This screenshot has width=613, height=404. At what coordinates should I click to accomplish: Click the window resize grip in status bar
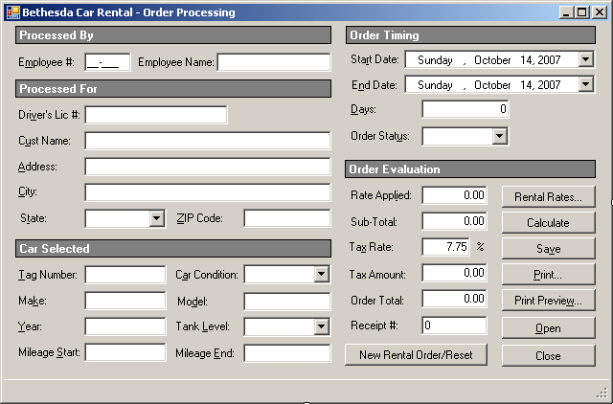(x=602, y=393)
